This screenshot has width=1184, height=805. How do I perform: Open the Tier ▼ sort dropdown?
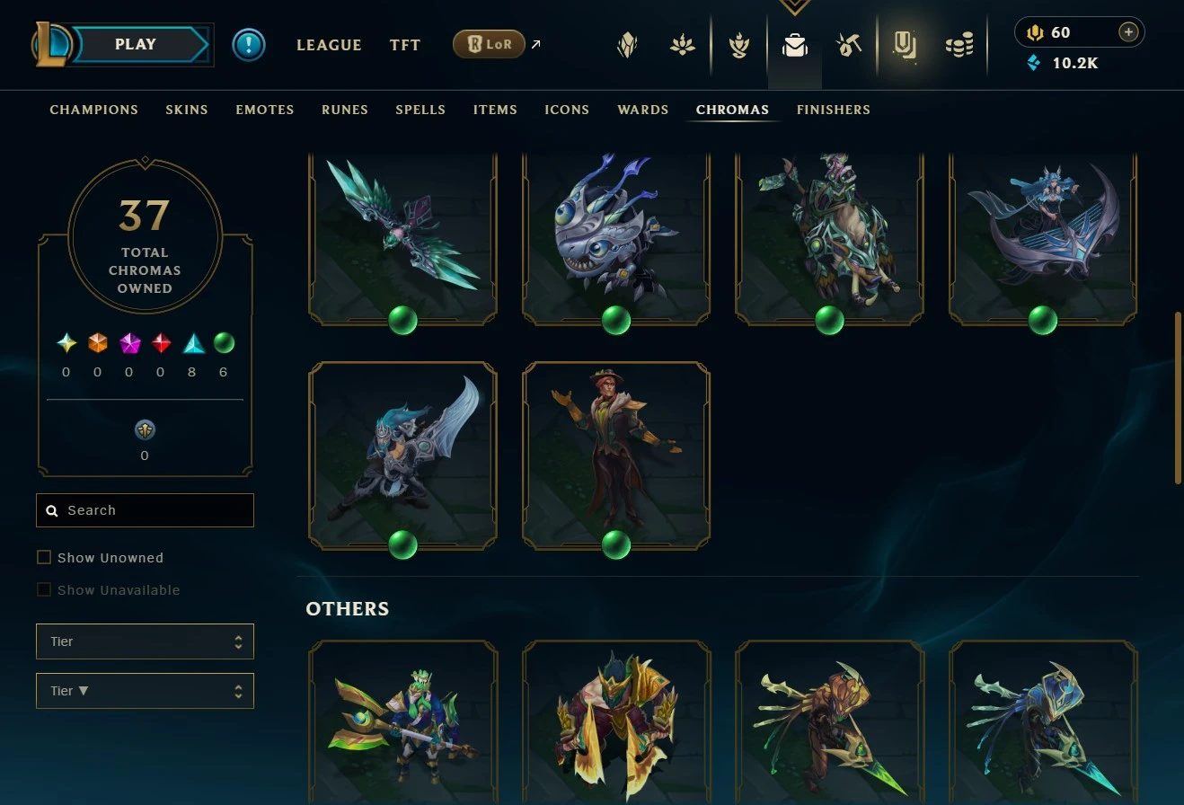(x=145, y=691)
